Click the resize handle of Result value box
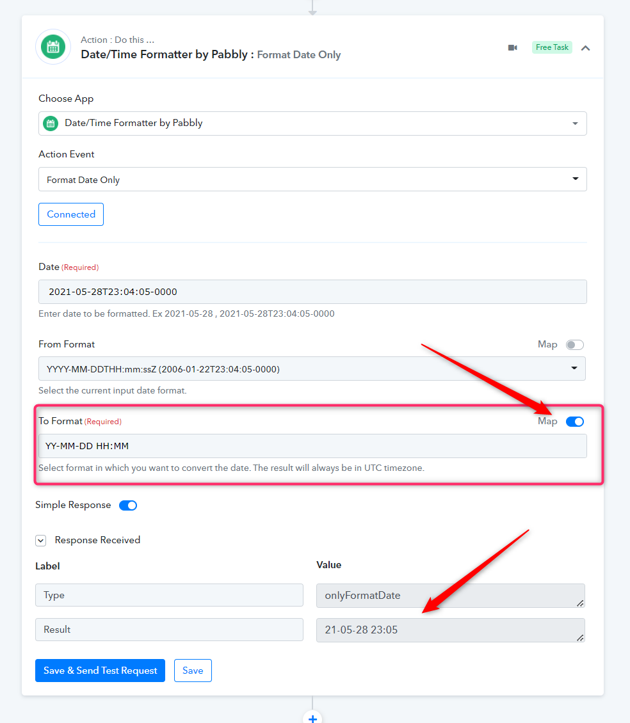630x723 pixels. click(x=579, y=637)
